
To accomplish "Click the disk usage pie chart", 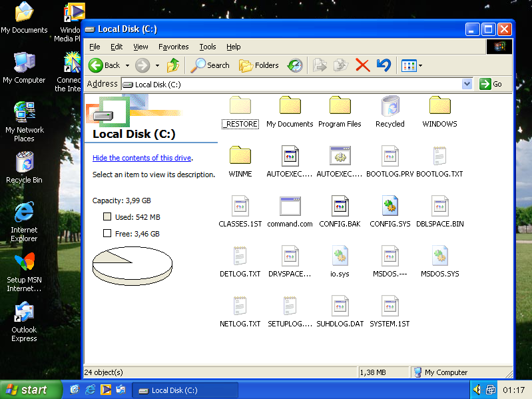I will click(x=133, y=266).
